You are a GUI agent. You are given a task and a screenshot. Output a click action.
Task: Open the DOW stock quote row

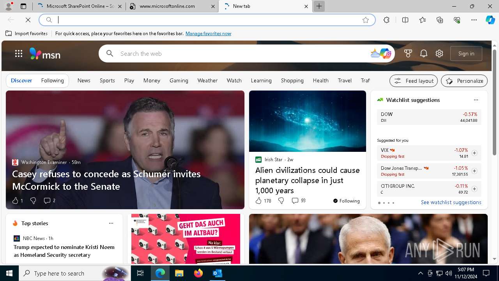429,117
